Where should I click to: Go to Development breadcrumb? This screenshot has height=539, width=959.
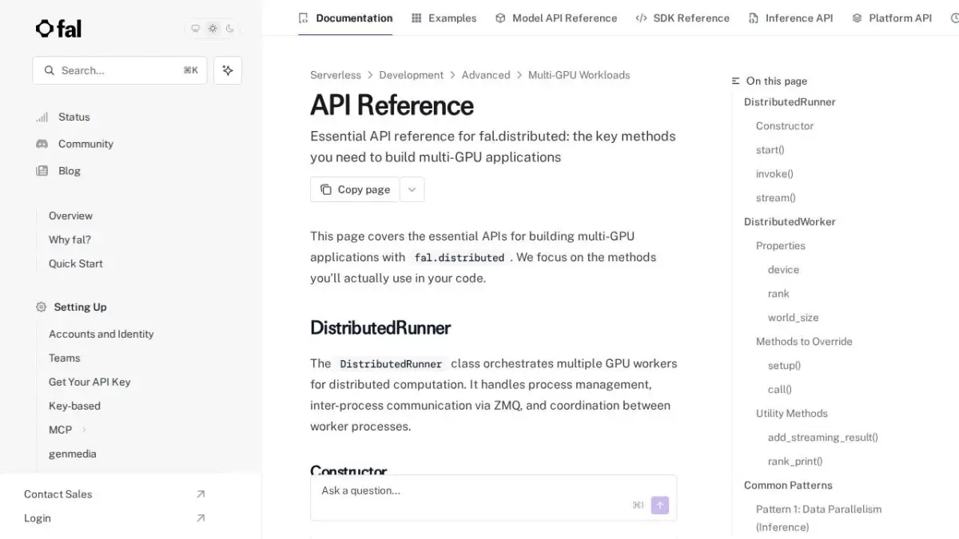click(412, 75)
